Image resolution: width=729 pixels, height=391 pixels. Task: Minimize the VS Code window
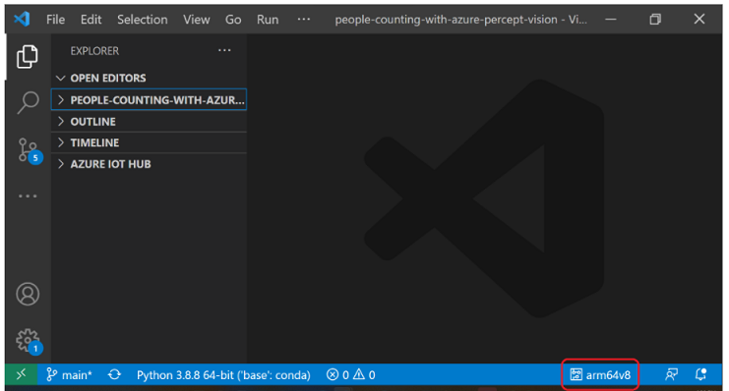[611, 19]
